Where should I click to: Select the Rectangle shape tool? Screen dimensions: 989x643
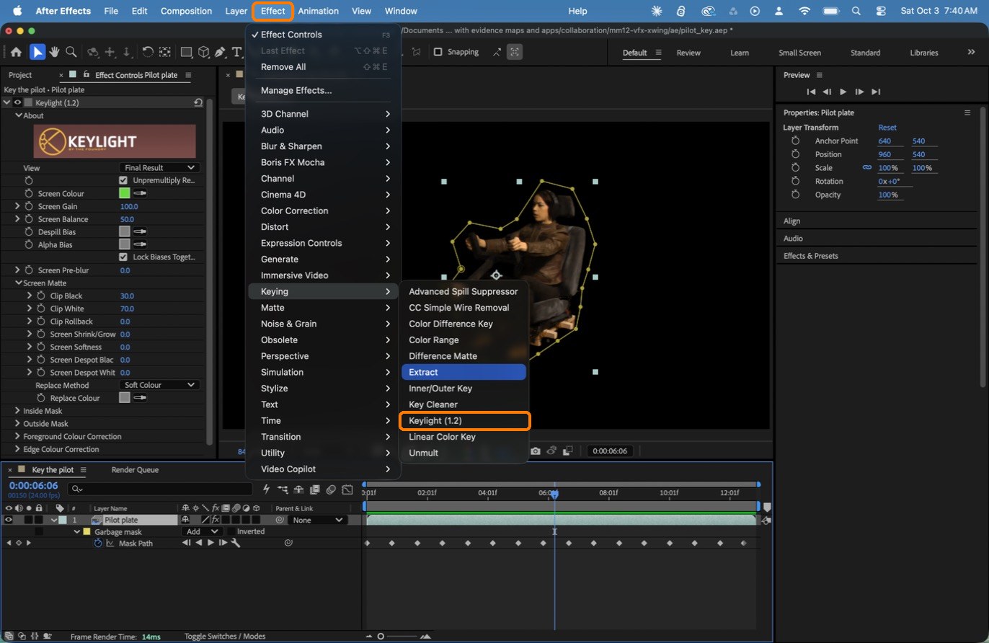click(x=186, y=52)
